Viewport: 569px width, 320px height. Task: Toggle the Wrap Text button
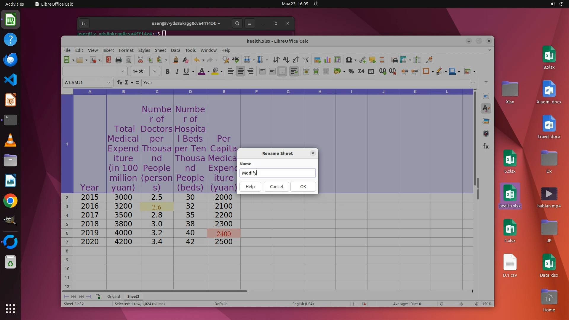tap(294, 71)
